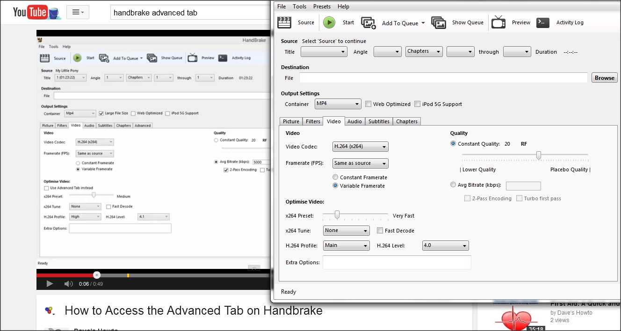Toggle the Turbo first pass checkbox
Viewport: 621px width, 331px height.
pyautogui.click(x=520, y=198)
